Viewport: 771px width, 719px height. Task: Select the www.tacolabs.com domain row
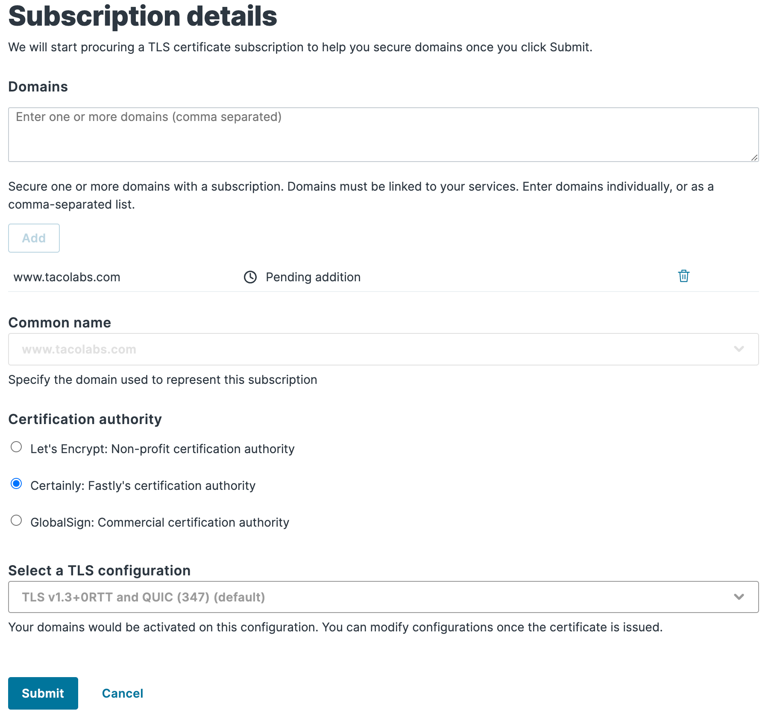67,277
